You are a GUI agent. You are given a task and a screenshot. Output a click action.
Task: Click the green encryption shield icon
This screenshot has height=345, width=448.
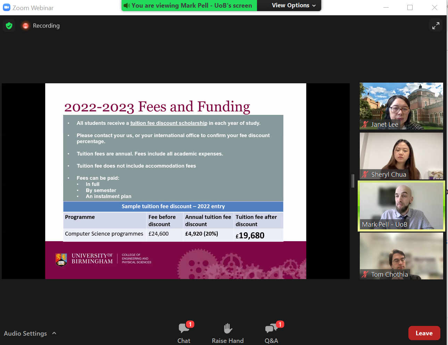pos(9,26)
